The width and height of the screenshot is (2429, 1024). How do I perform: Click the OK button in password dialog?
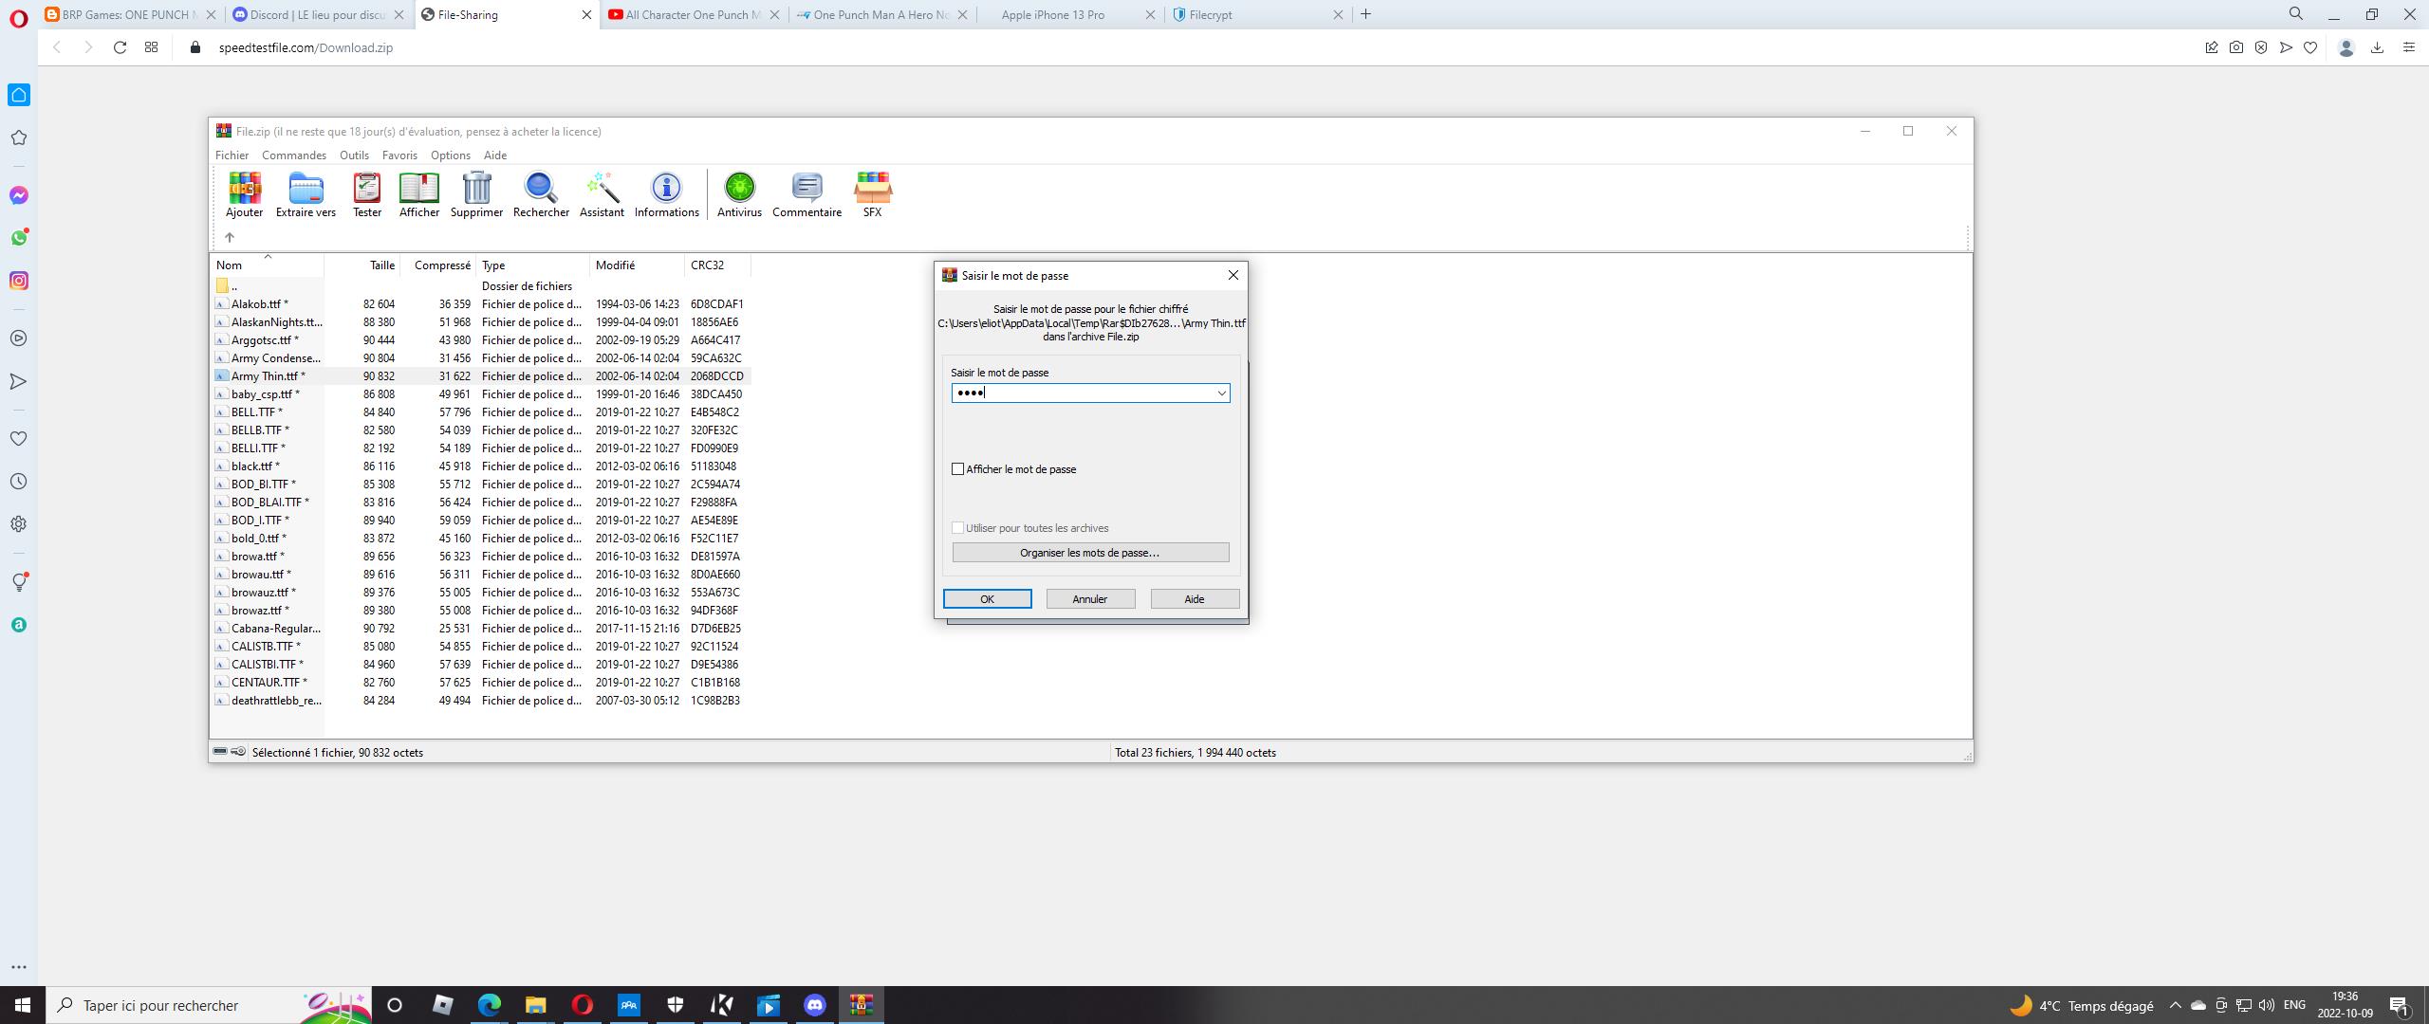pyautogui.click(x=987, y=599)
